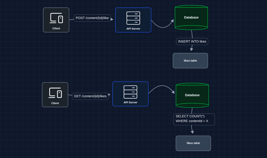Click the upper Database cylinder connected to INSERT
Screen dimensions: 267x158
[x=191, y=18]
